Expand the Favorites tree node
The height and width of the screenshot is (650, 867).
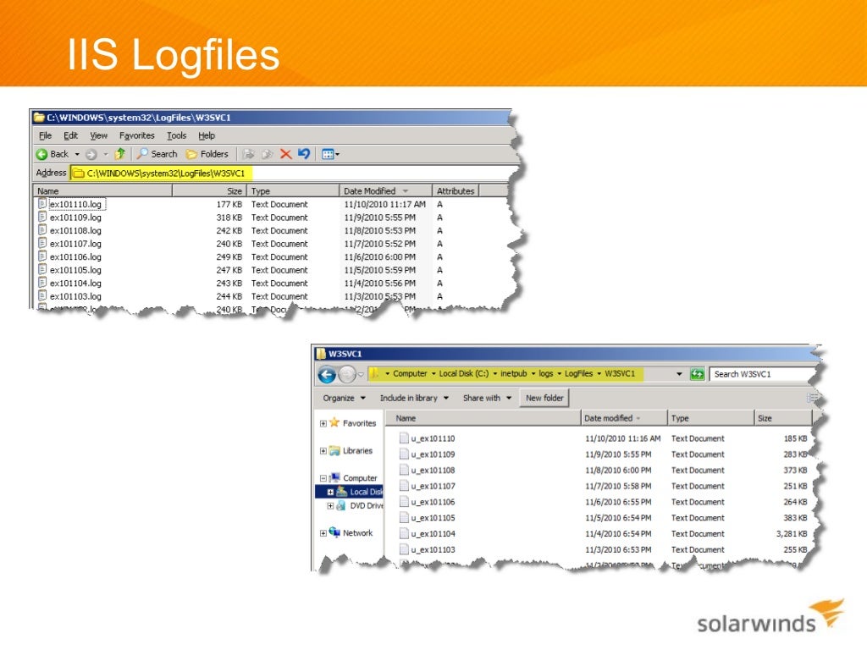(323, 424)
